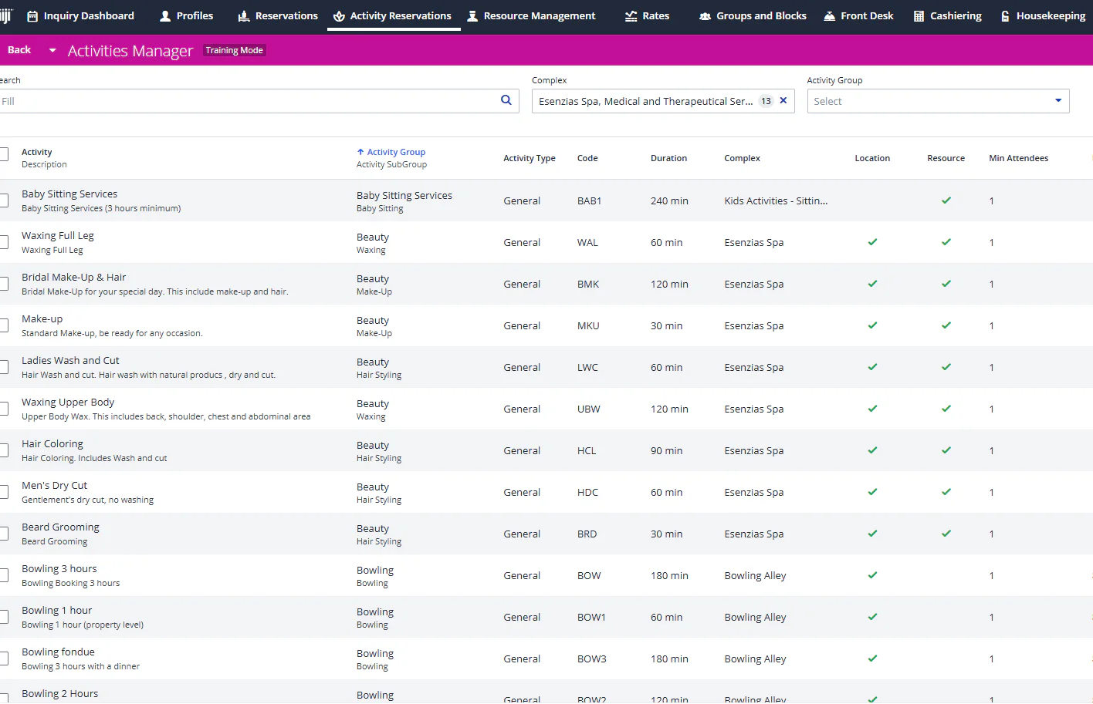The image size is (1093, 704).
Task: Open the Reservations menu
Action: [278, 15]
